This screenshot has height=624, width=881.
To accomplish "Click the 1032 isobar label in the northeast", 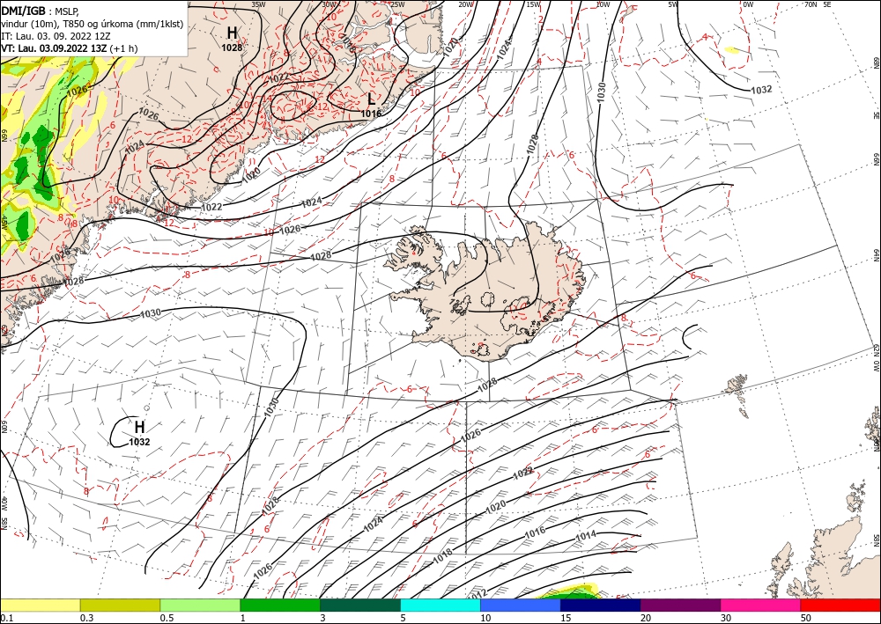I will tap(761, 90).
